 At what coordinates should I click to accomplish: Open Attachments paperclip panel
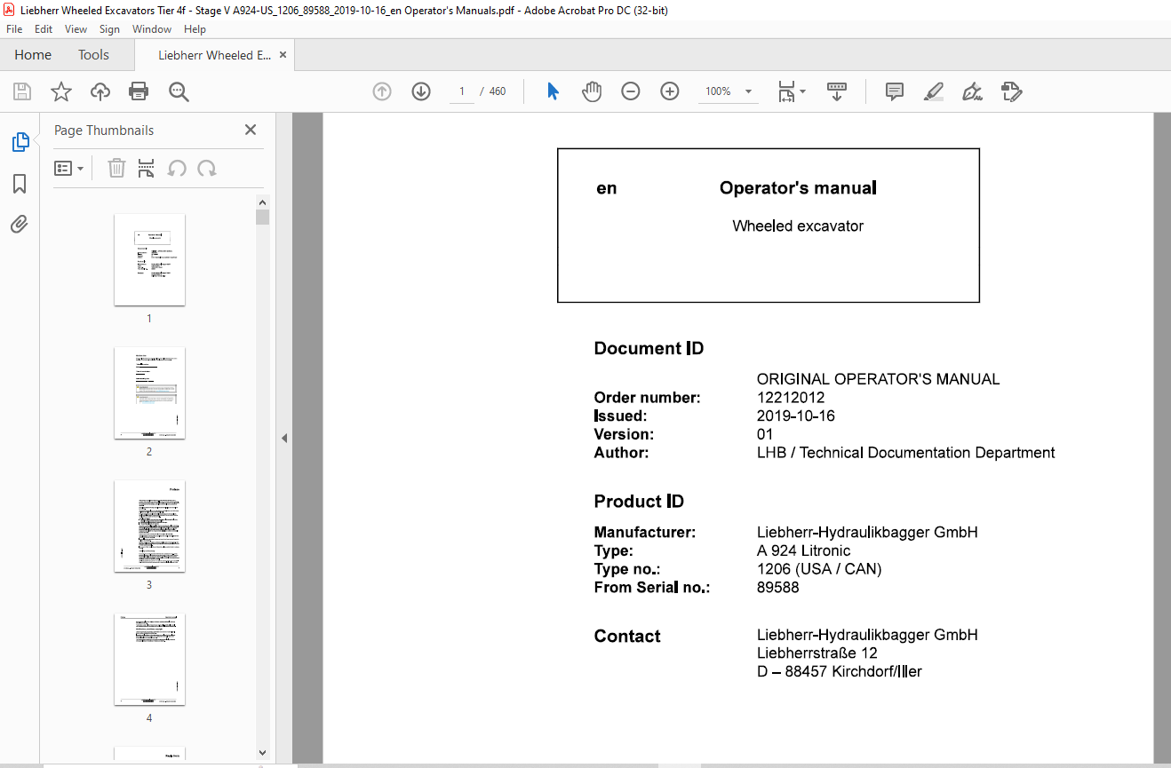click(x=20, y=224)
